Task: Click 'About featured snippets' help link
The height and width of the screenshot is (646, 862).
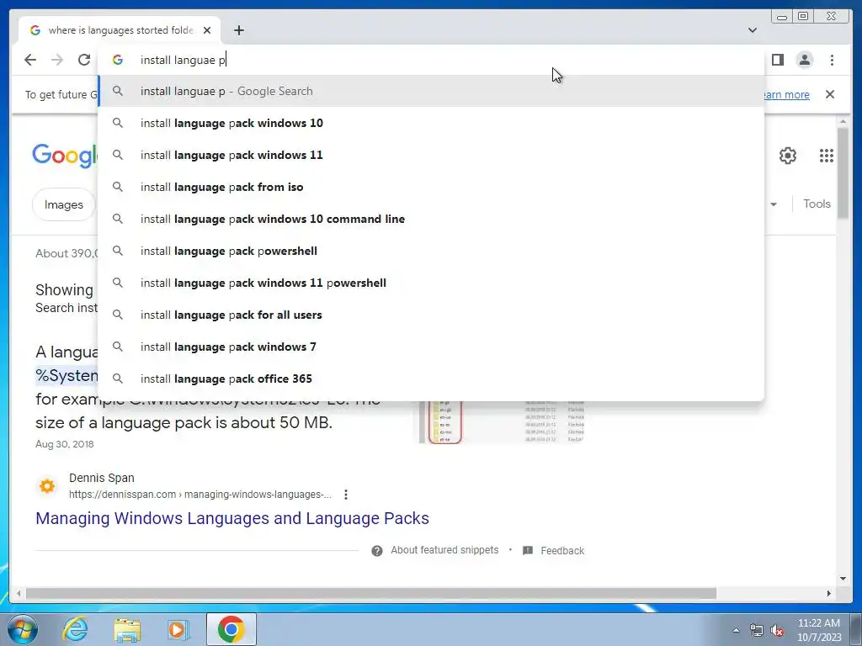Action: (444, 550)
